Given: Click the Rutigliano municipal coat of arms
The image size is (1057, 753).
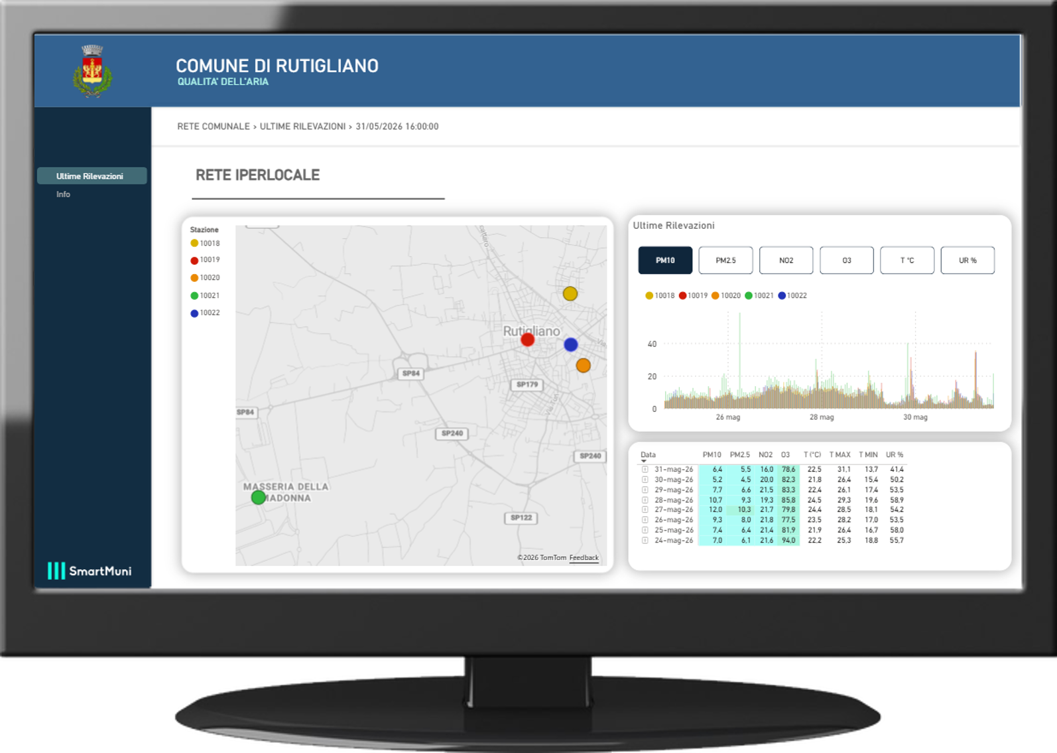Looking at the screenshot, I should coord(92,71).
